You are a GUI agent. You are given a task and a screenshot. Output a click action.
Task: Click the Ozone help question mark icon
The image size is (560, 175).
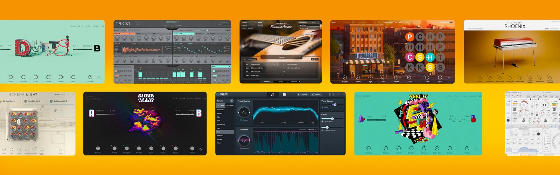click(333, 94)
